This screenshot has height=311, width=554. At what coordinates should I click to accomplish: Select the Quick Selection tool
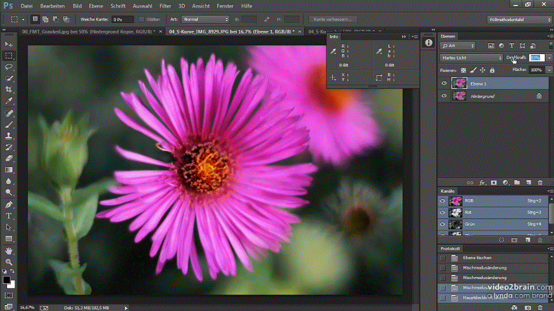(9, 78)
